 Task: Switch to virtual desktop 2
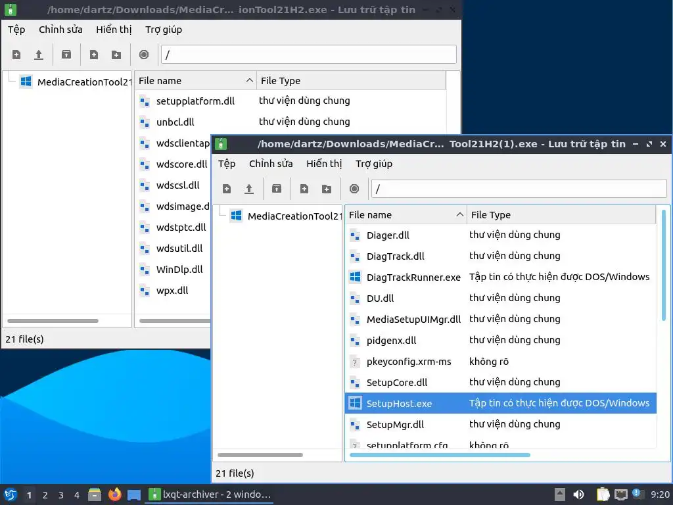45,494
